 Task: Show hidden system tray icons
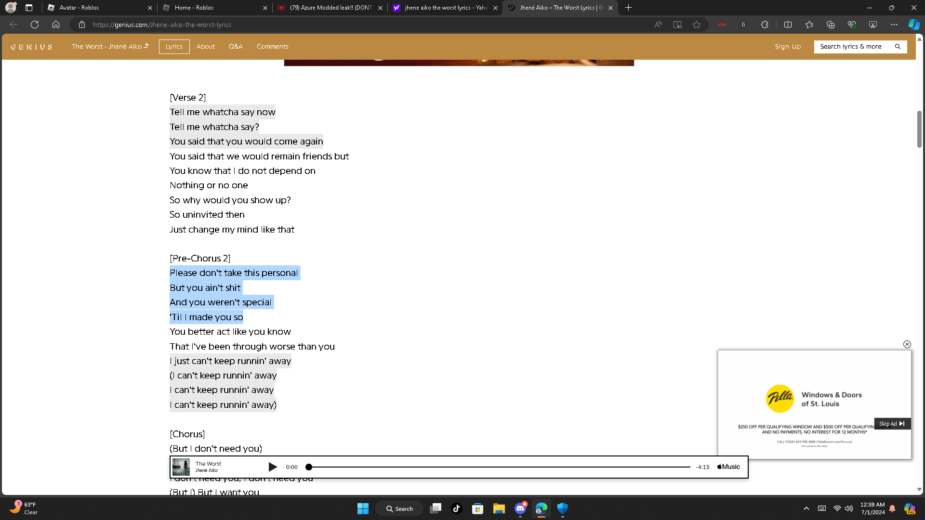click(x=806, y=508)
